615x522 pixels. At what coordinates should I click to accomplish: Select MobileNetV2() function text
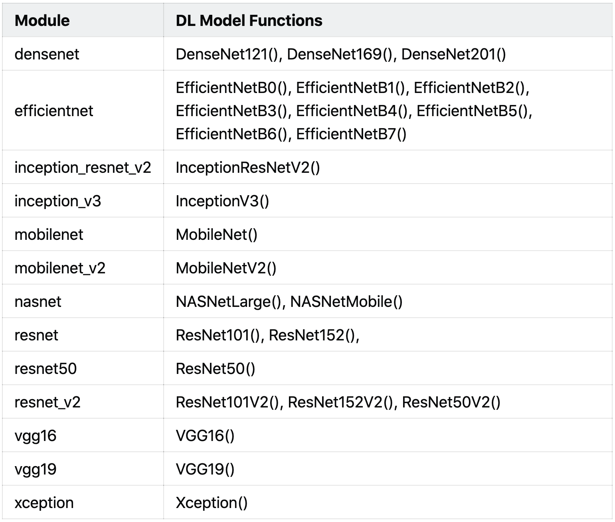point(226,268)
